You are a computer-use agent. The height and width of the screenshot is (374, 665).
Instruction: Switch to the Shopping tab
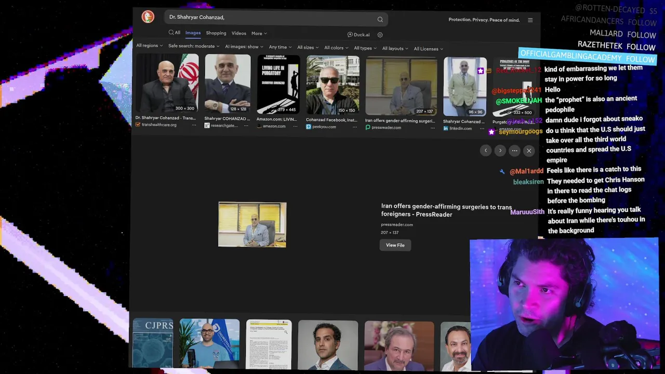point(216,33)
